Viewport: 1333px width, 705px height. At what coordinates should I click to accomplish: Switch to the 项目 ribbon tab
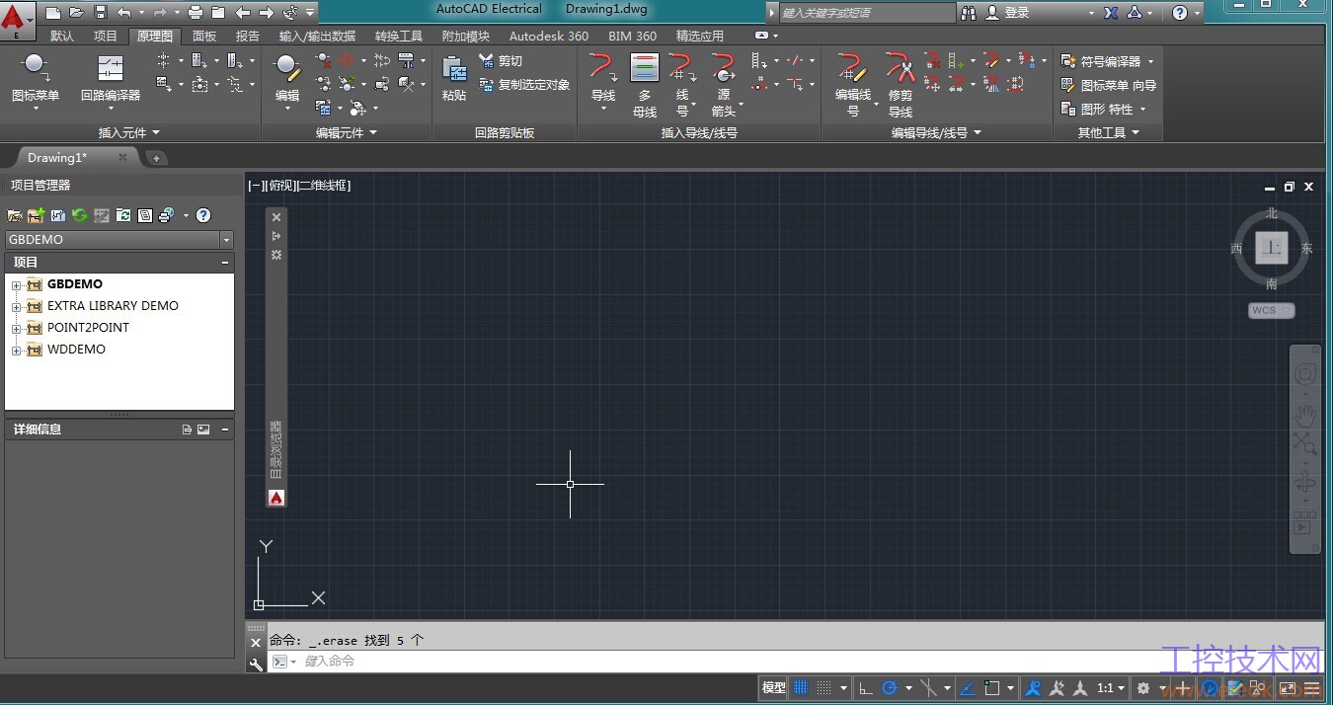(x=106, y=36)
